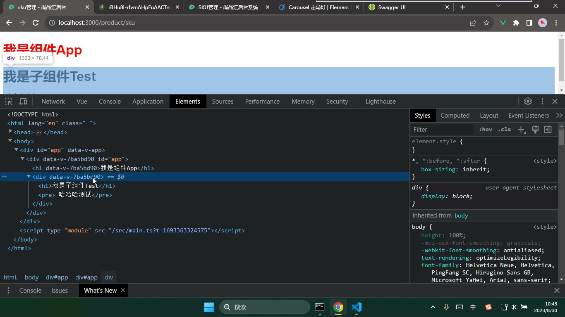Show more Styles pane tabs chevron

pyautogui.click(x=559, y=116)
